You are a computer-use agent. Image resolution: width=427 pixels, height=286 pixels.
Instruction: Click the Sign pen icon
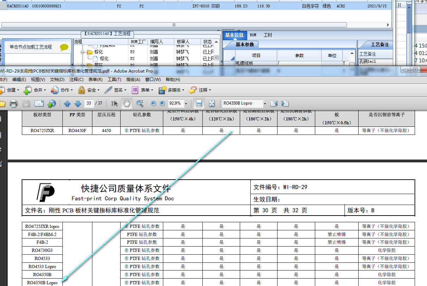point(108,90)
